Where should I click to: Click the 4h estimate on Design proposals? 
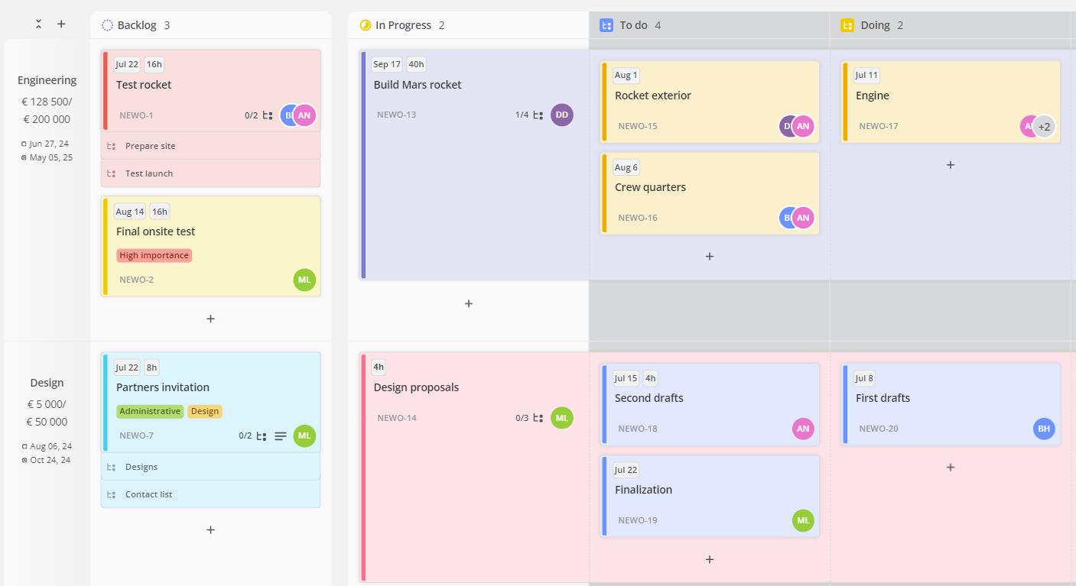point(379,367)
